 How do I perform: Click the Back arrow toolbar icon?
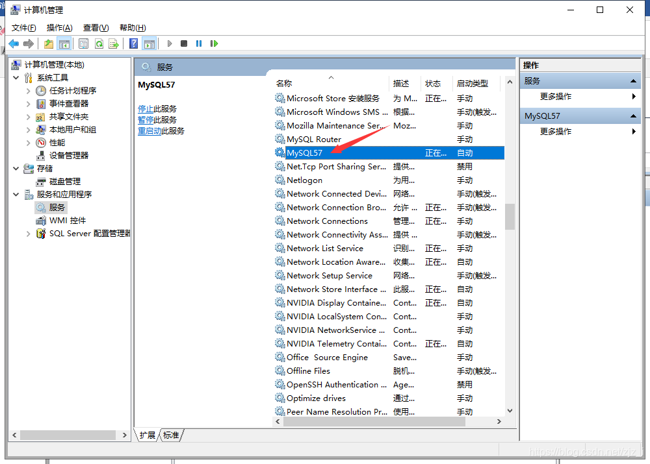[14, 43]
